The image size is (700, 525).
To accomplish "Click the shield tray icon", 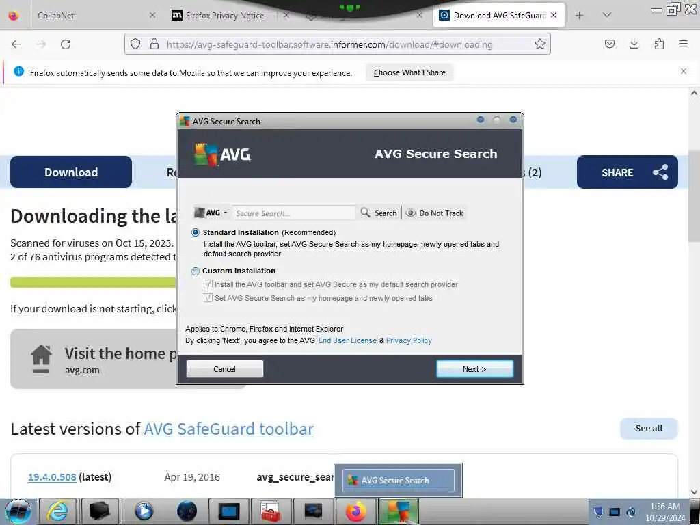I will 597,511.
